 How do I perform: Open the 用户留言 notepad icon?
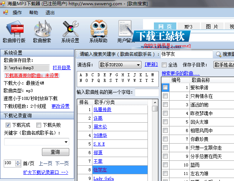(125, 28)
